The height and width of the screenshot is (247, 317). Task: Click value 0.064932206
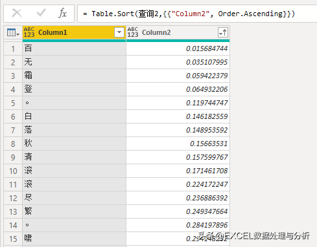(207, 89)
